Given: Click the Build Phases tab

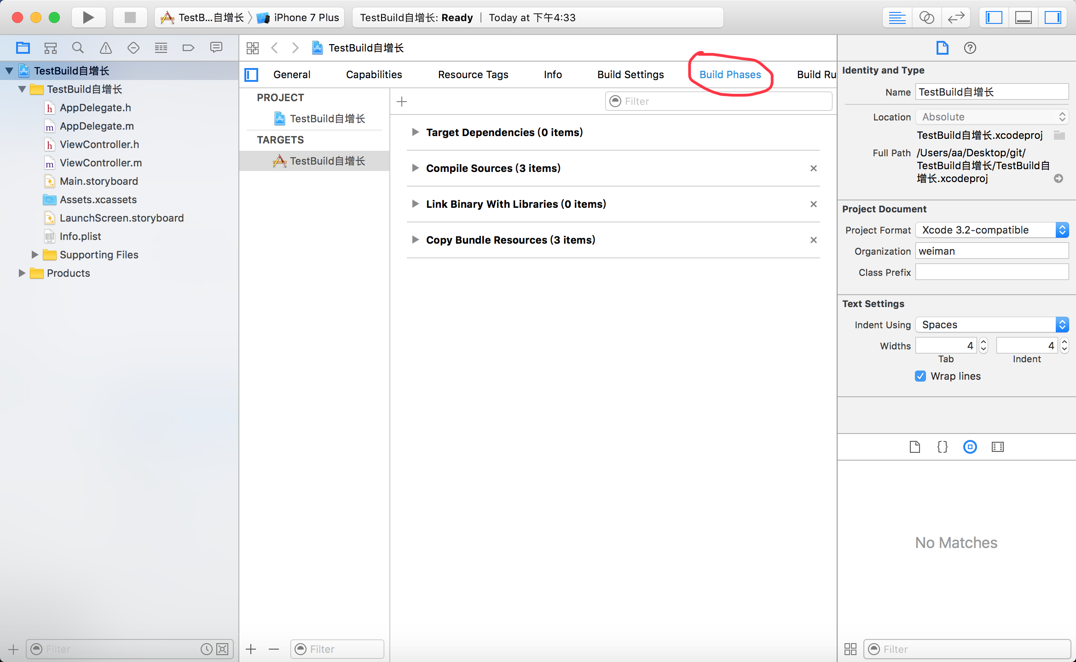Looking at the screenshot, I should point(729,74).
